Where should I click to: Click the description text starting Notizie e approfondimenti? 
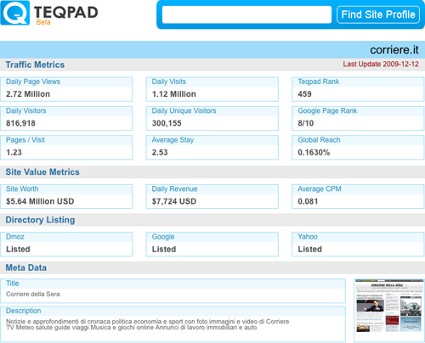[x=148, y=324]
